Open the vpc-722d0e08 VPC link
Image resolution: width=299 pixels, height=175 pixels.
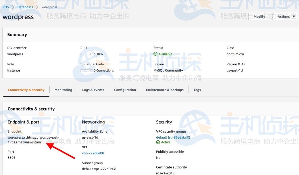pos(93,153)
